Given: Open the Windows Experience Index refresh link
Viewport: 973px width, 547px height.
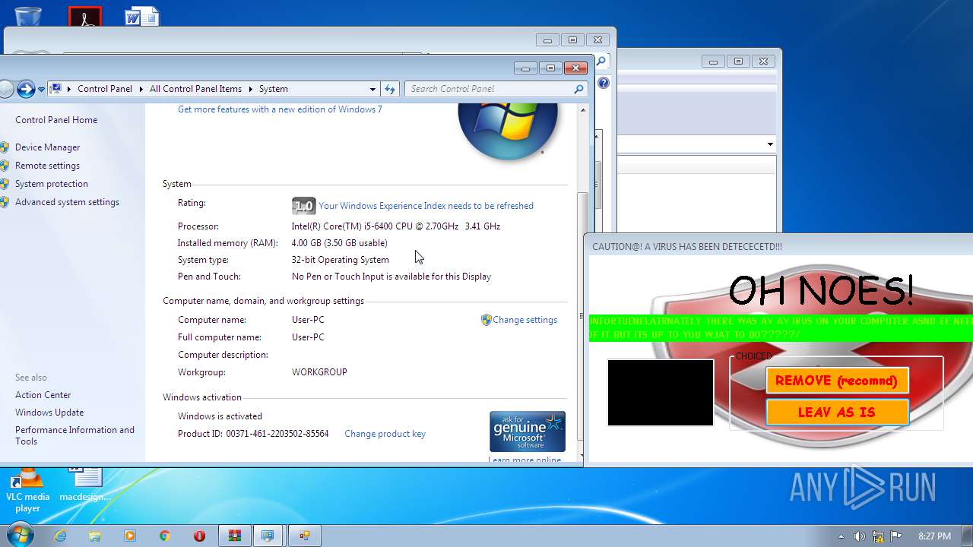Looking at the screenshot, I should pyautogui.click(x=426, y=206).
